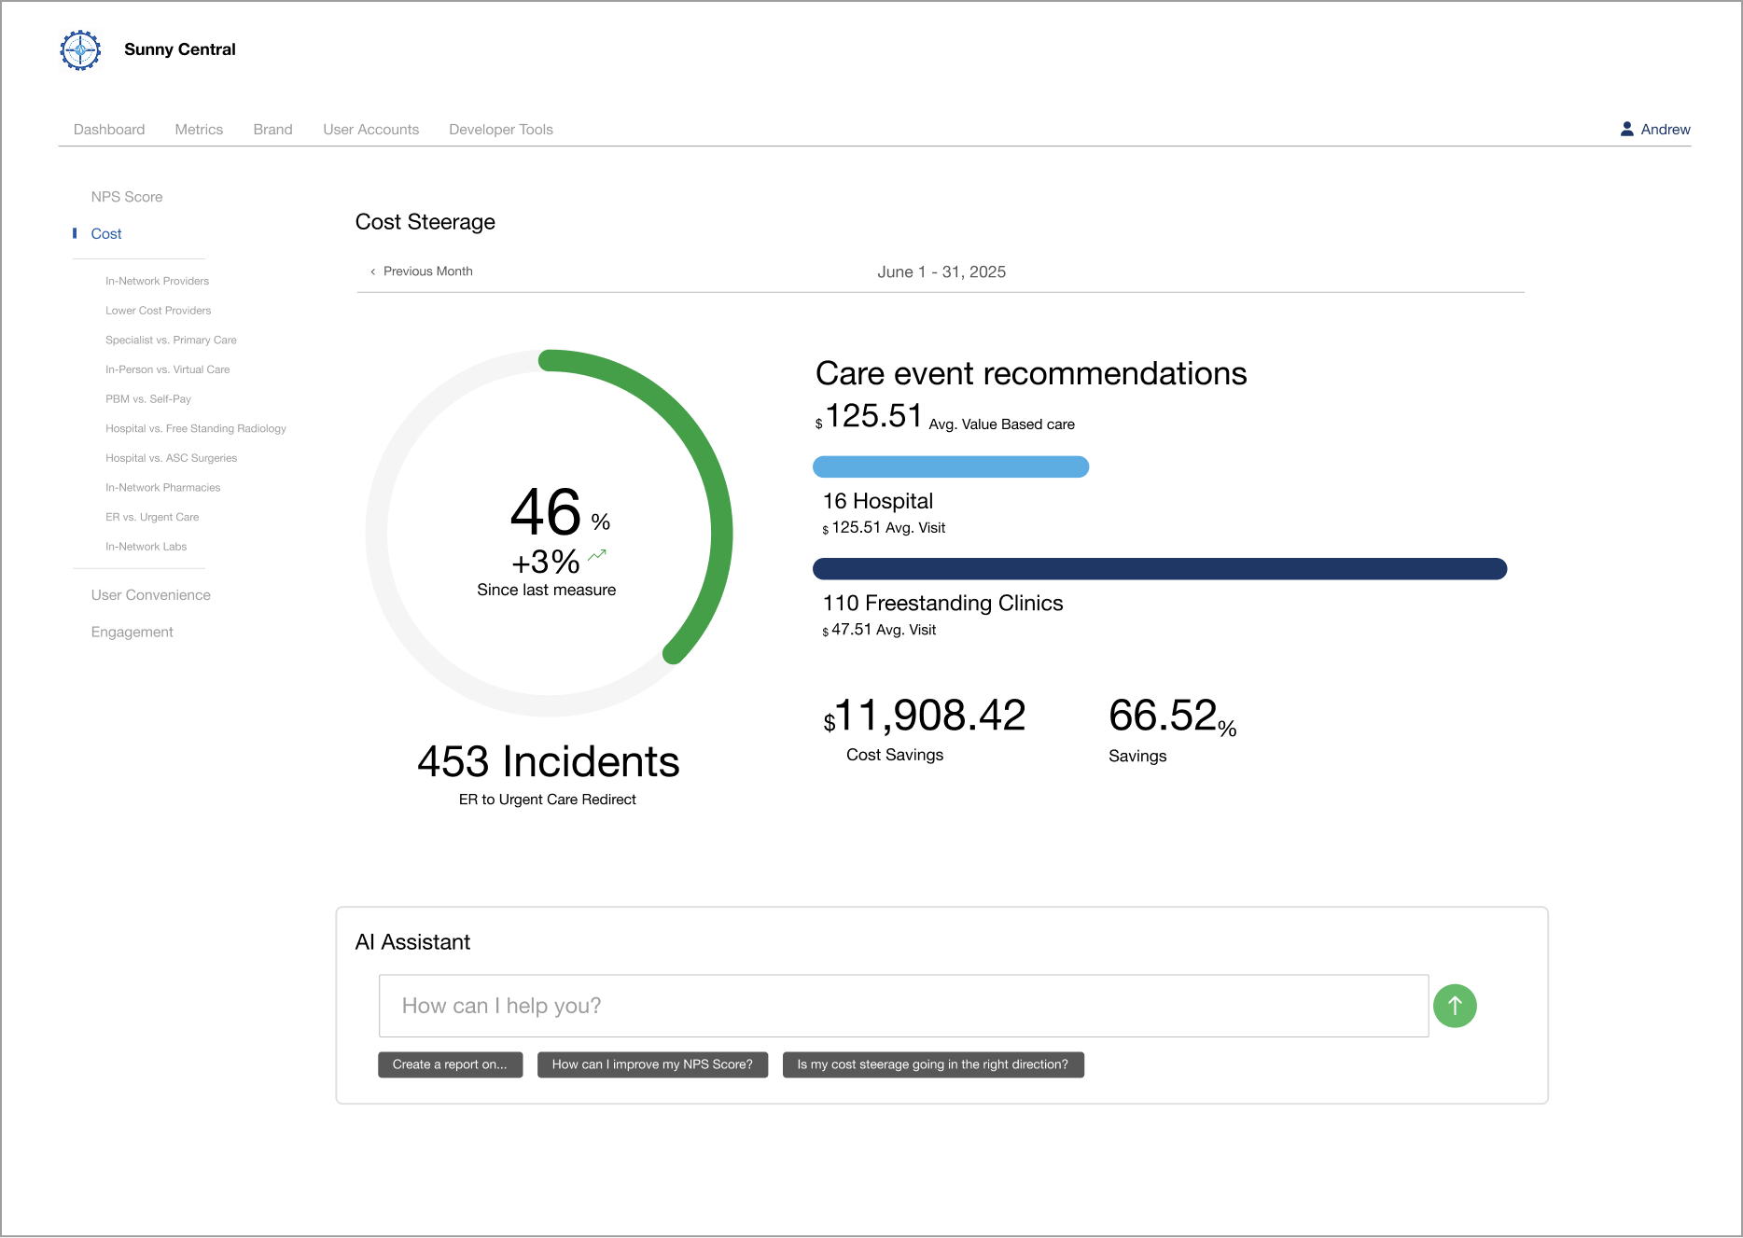Ask if cost steerage is going right direction

pyautogui.click(x=932, y=1064)
